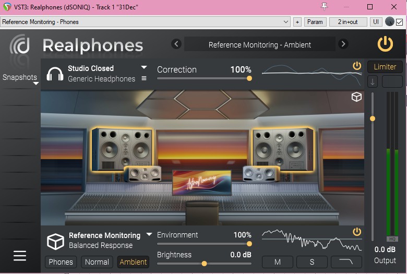Expand the Reference Monitoring environment dropdown arrow
Screen dimensions: 407x274
[149, 234]
